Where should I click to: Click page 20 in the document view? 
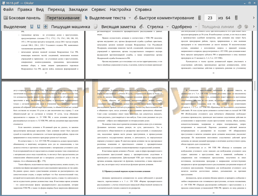pos(127,55)
